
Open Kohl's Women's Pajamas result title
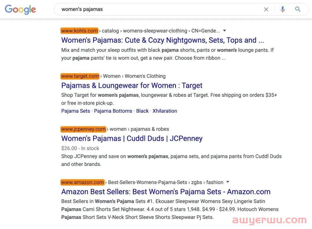point(163,40)
